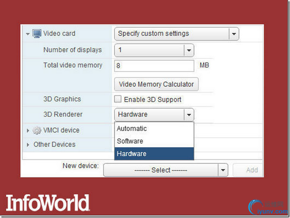This screenshot has width=290, height=218.
Task: Click the VMCI device label
Action: tap(61, 130)
